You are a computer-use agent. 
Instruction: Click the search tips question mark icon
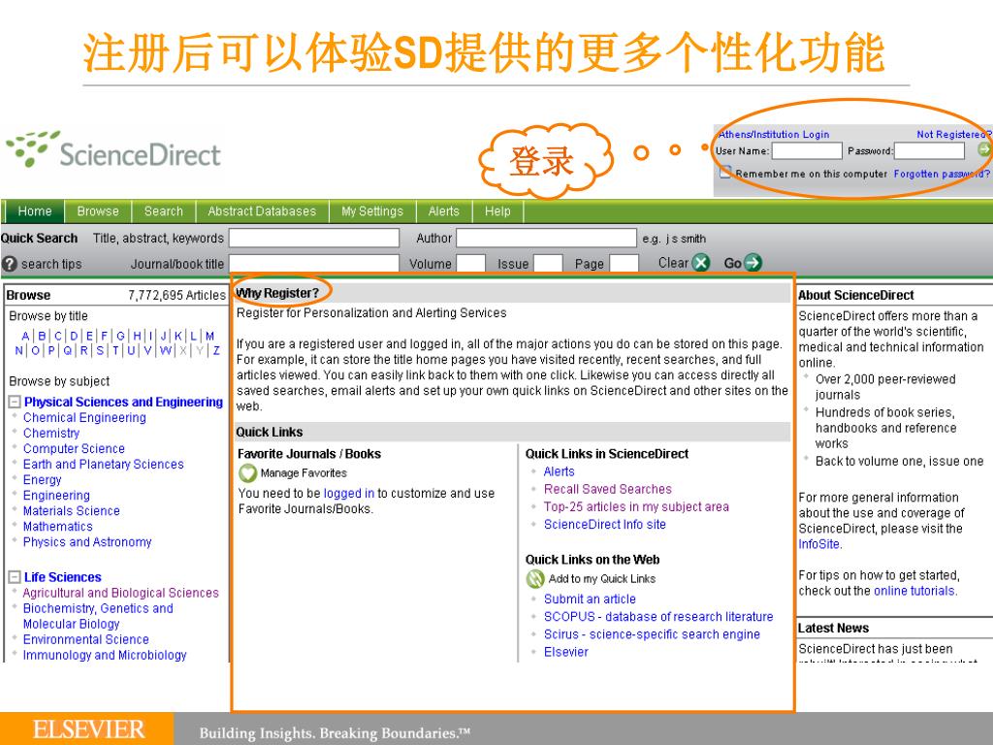[10, 264]
